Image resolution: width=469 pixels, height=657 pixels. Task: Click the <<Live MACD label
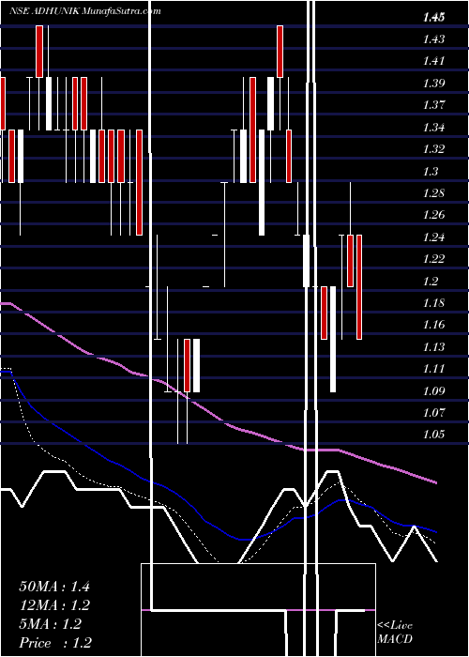[395, 632]
